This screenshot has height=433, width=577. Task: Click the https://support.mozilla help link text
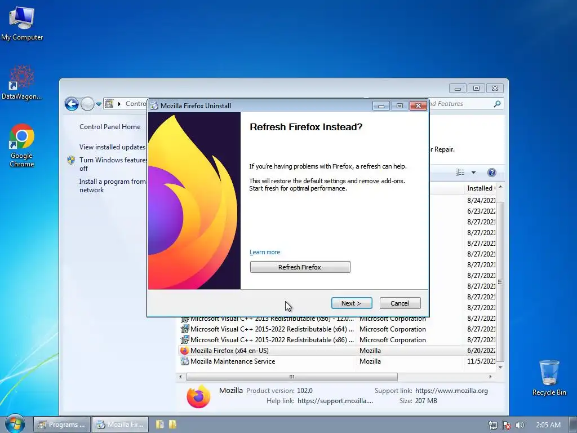335,401
